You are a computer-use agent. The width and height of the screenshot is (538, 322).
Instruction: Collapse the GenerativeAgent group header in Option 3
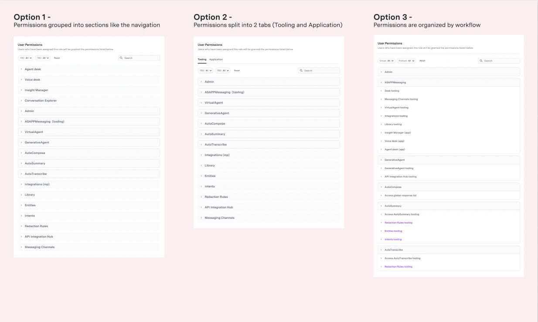coord(449,160)
